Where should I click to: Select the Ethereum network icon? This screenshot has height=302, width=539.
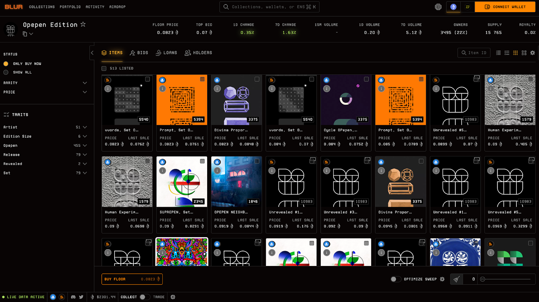[x=453, y=7]
